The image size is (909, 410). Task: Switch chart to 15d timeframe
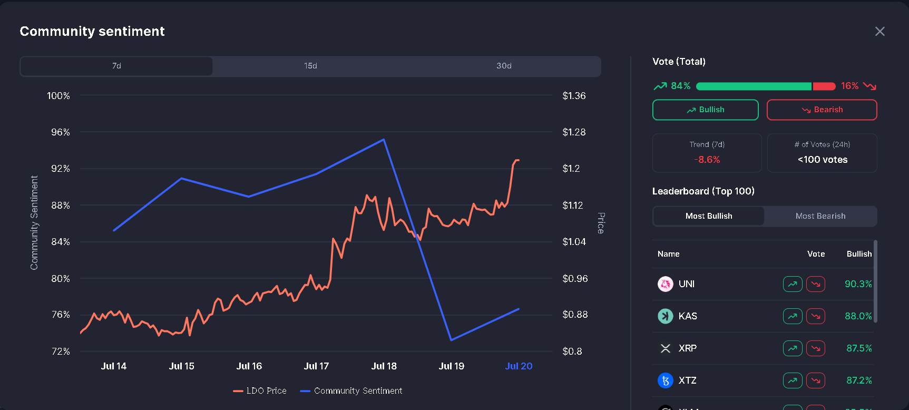310,66
